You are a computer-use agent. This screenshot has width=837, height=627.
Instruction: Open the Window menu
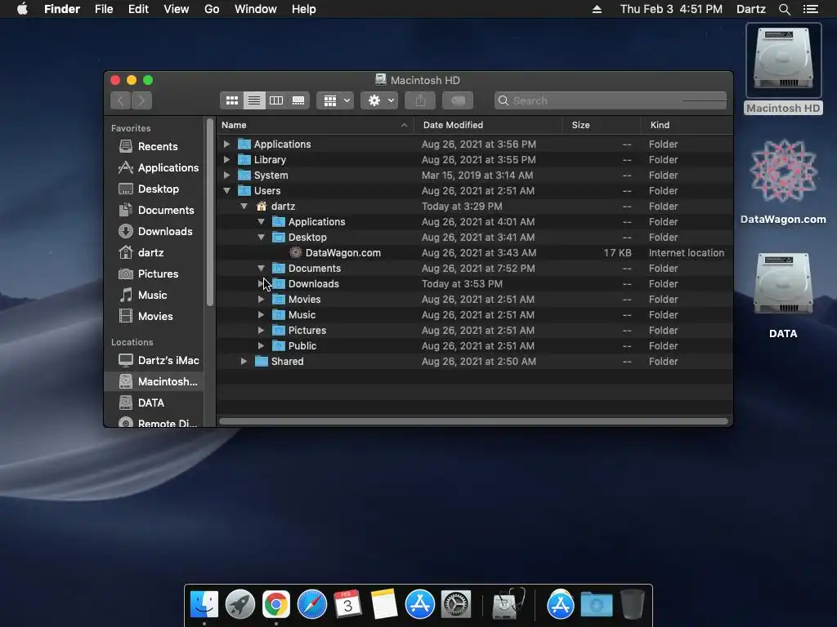point(256,9)
